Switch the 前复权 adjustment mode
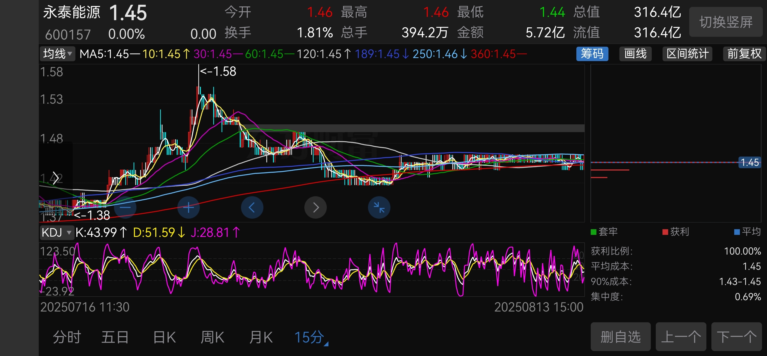 point(744,54)
